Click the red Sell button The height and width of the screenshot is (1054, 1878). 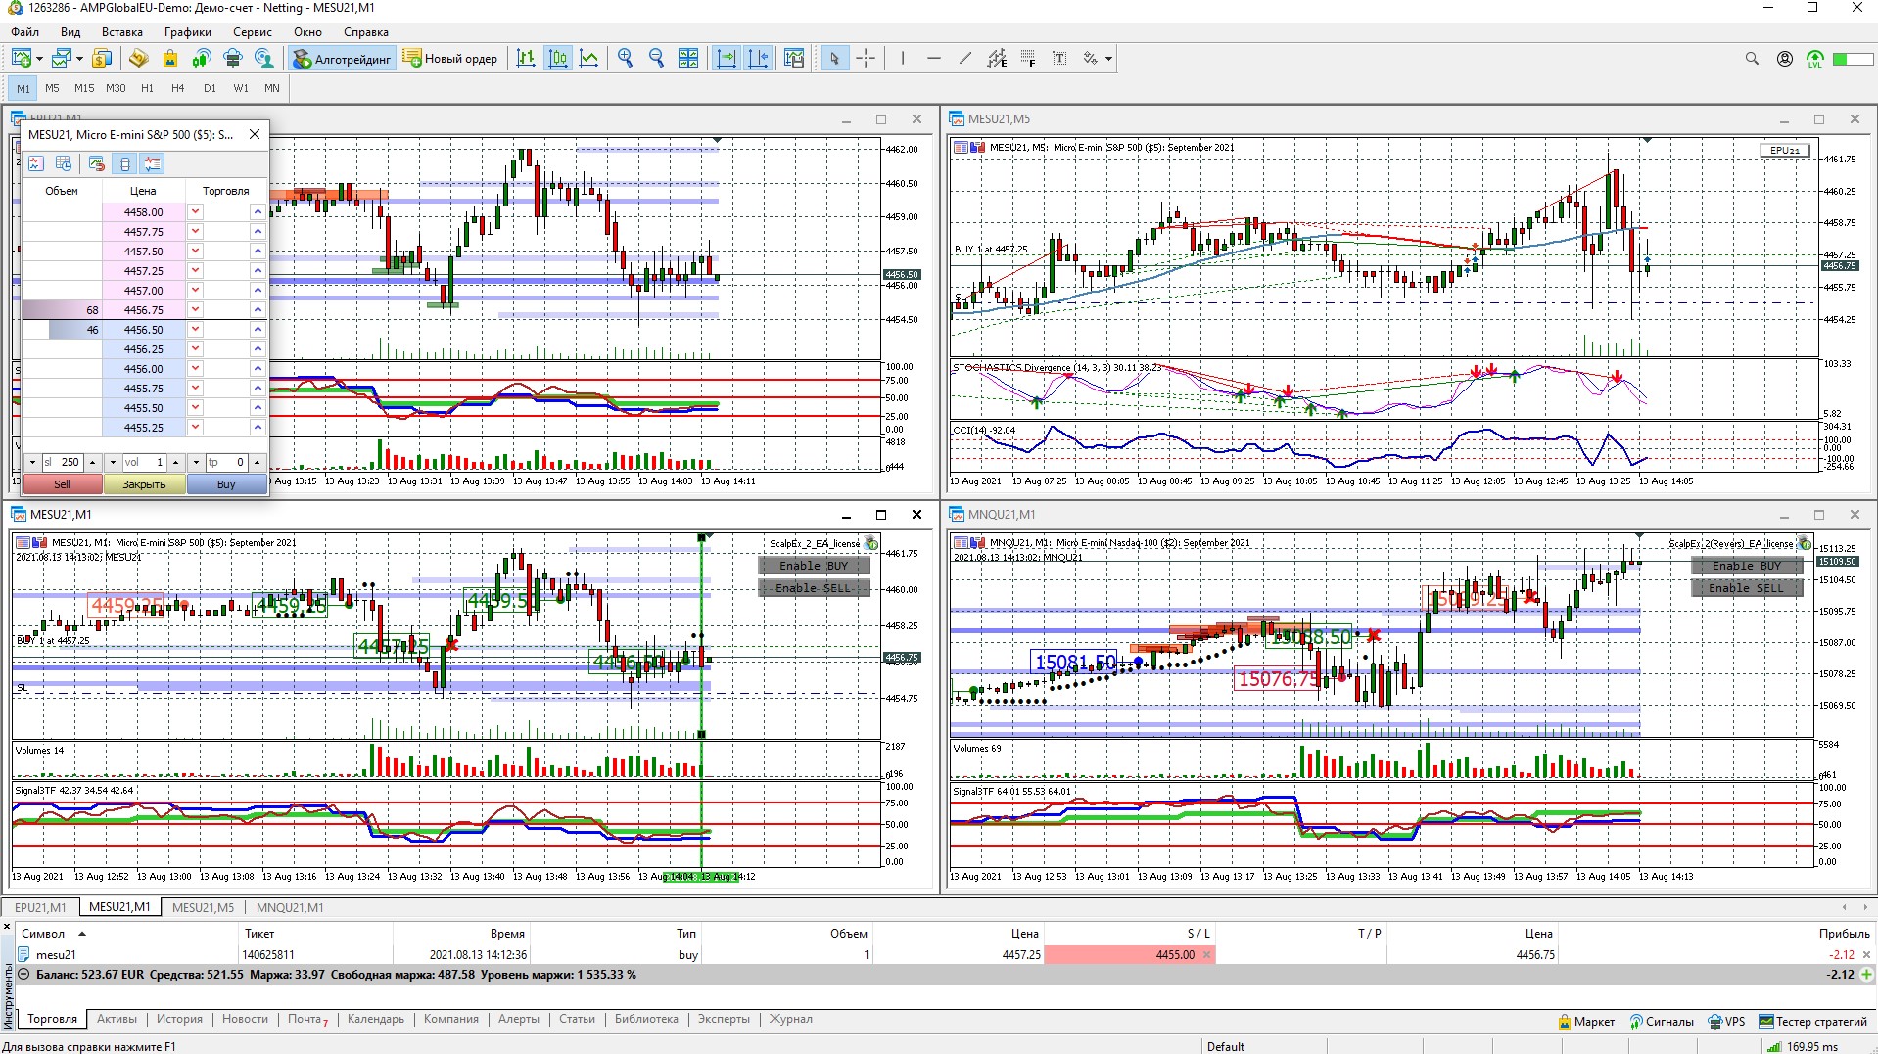(62, 484)
